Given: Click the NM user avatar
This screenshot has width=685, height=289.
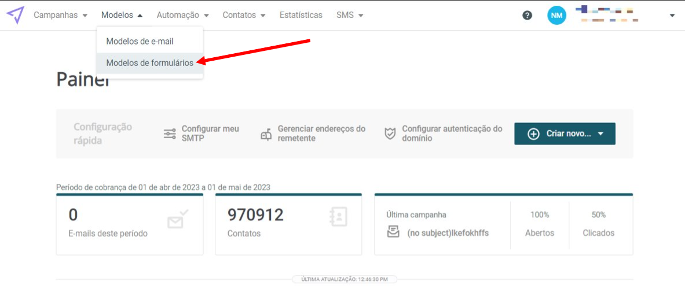Looking at the screenshot, I should pos(556,15).
